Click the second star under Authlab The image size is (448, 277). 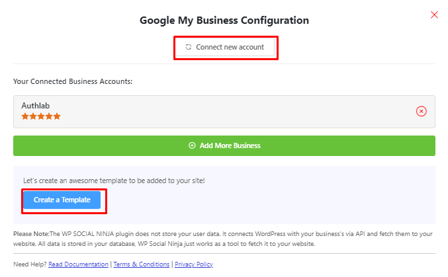click(x=33, y=116)
